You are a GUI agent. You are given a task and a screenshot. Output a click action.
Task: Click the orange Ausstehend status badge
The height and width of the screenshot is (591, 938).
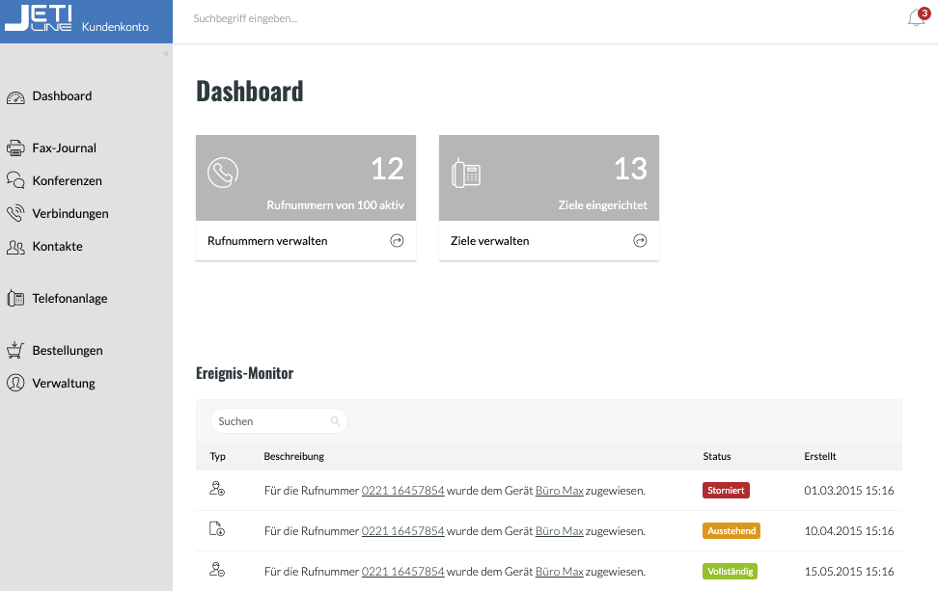pos(731,531)
